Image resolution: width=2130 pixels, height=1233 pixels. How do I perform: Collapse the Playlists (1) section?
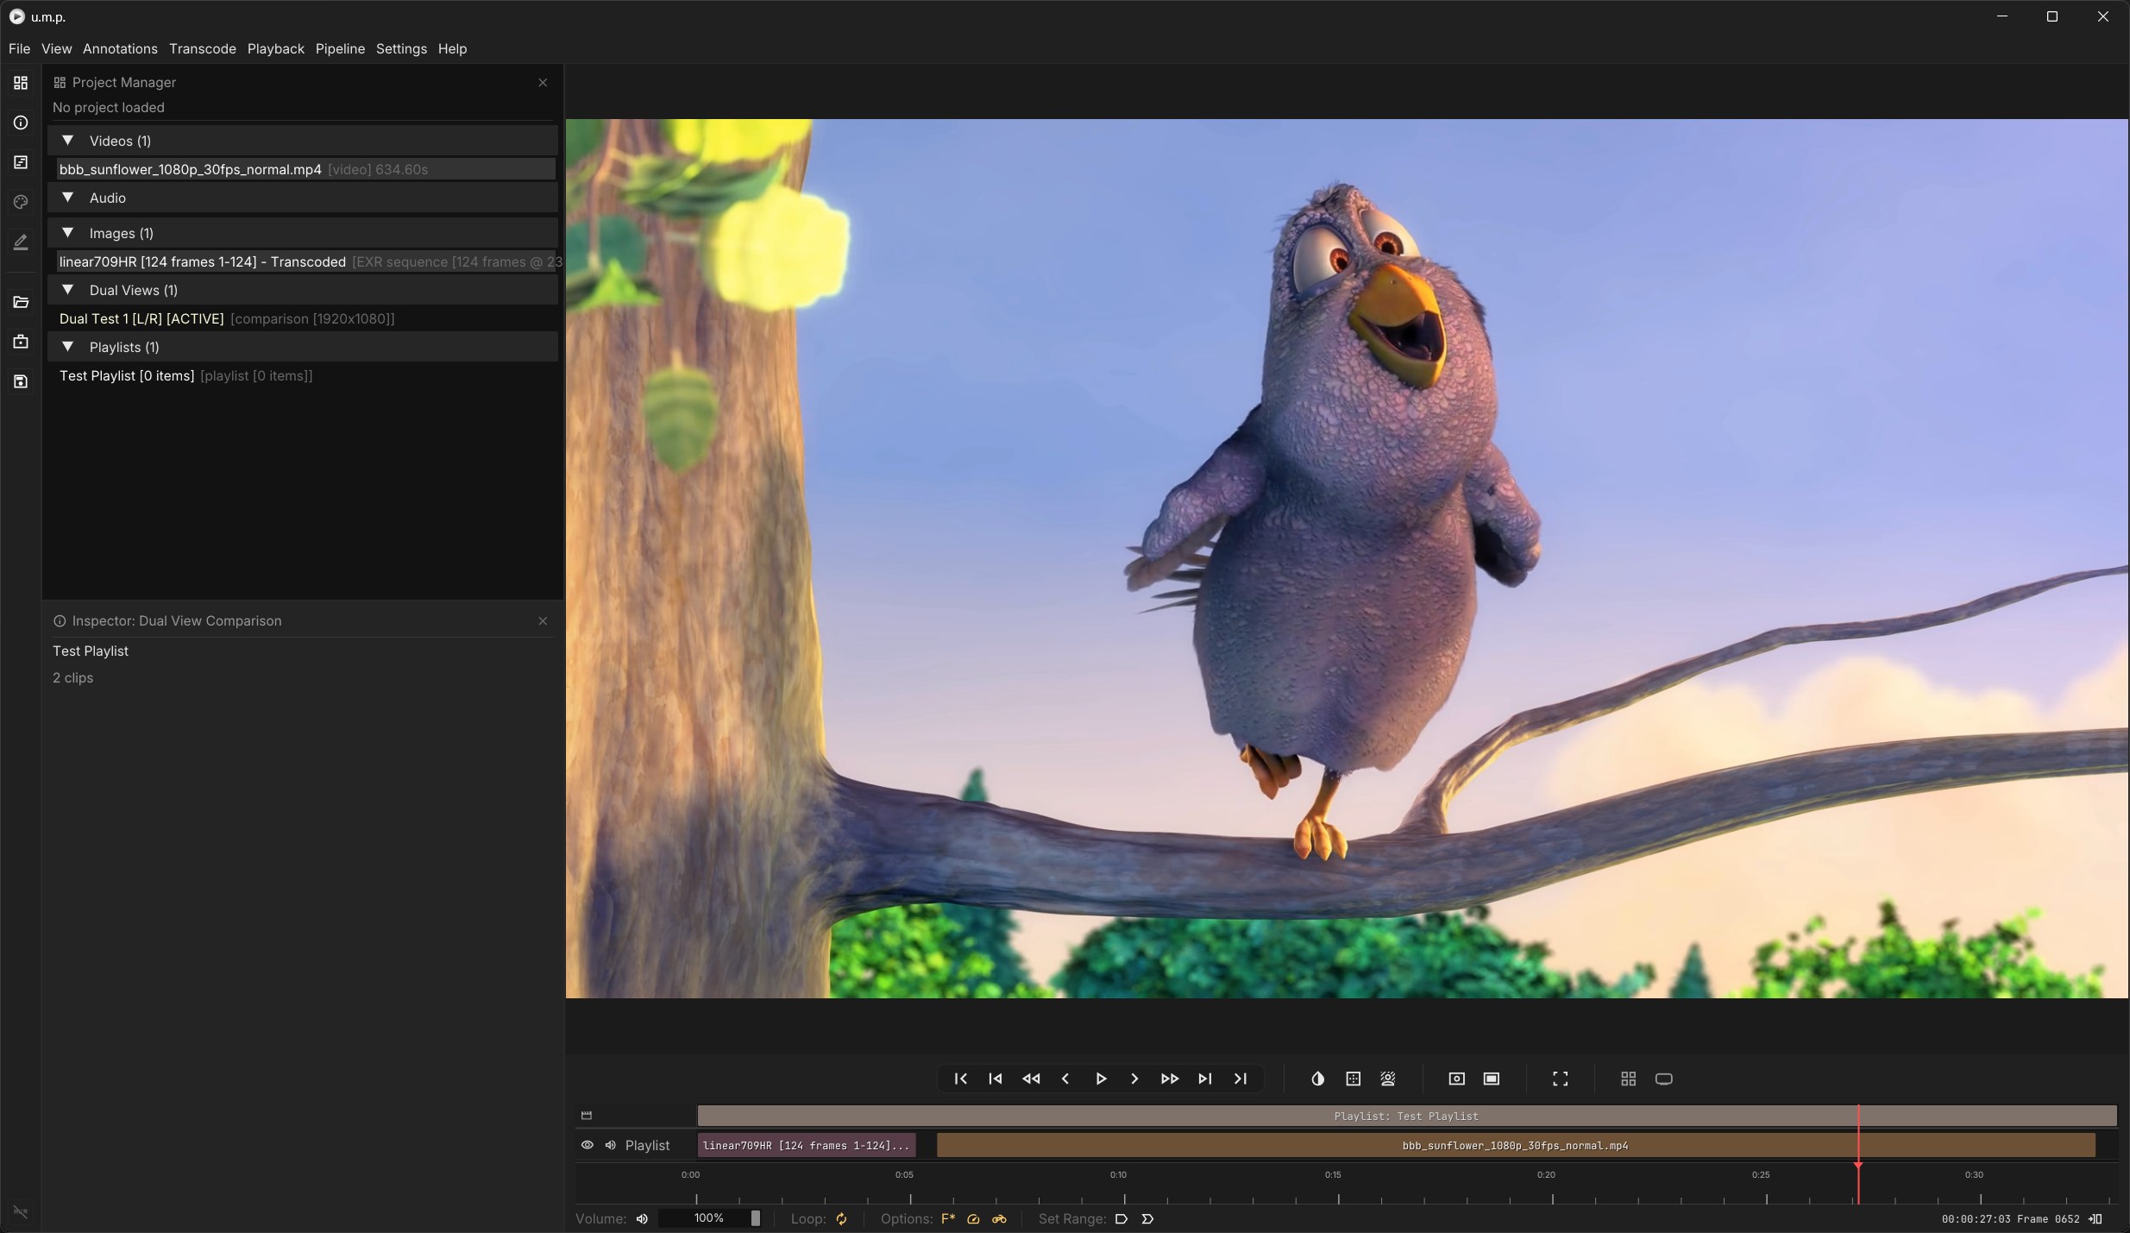point(67,347)
